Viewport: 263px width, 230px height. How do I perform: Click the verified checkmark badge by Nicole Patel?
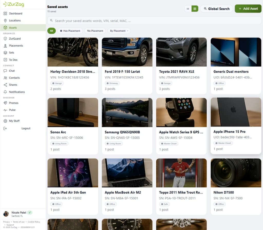click(30, 213)
